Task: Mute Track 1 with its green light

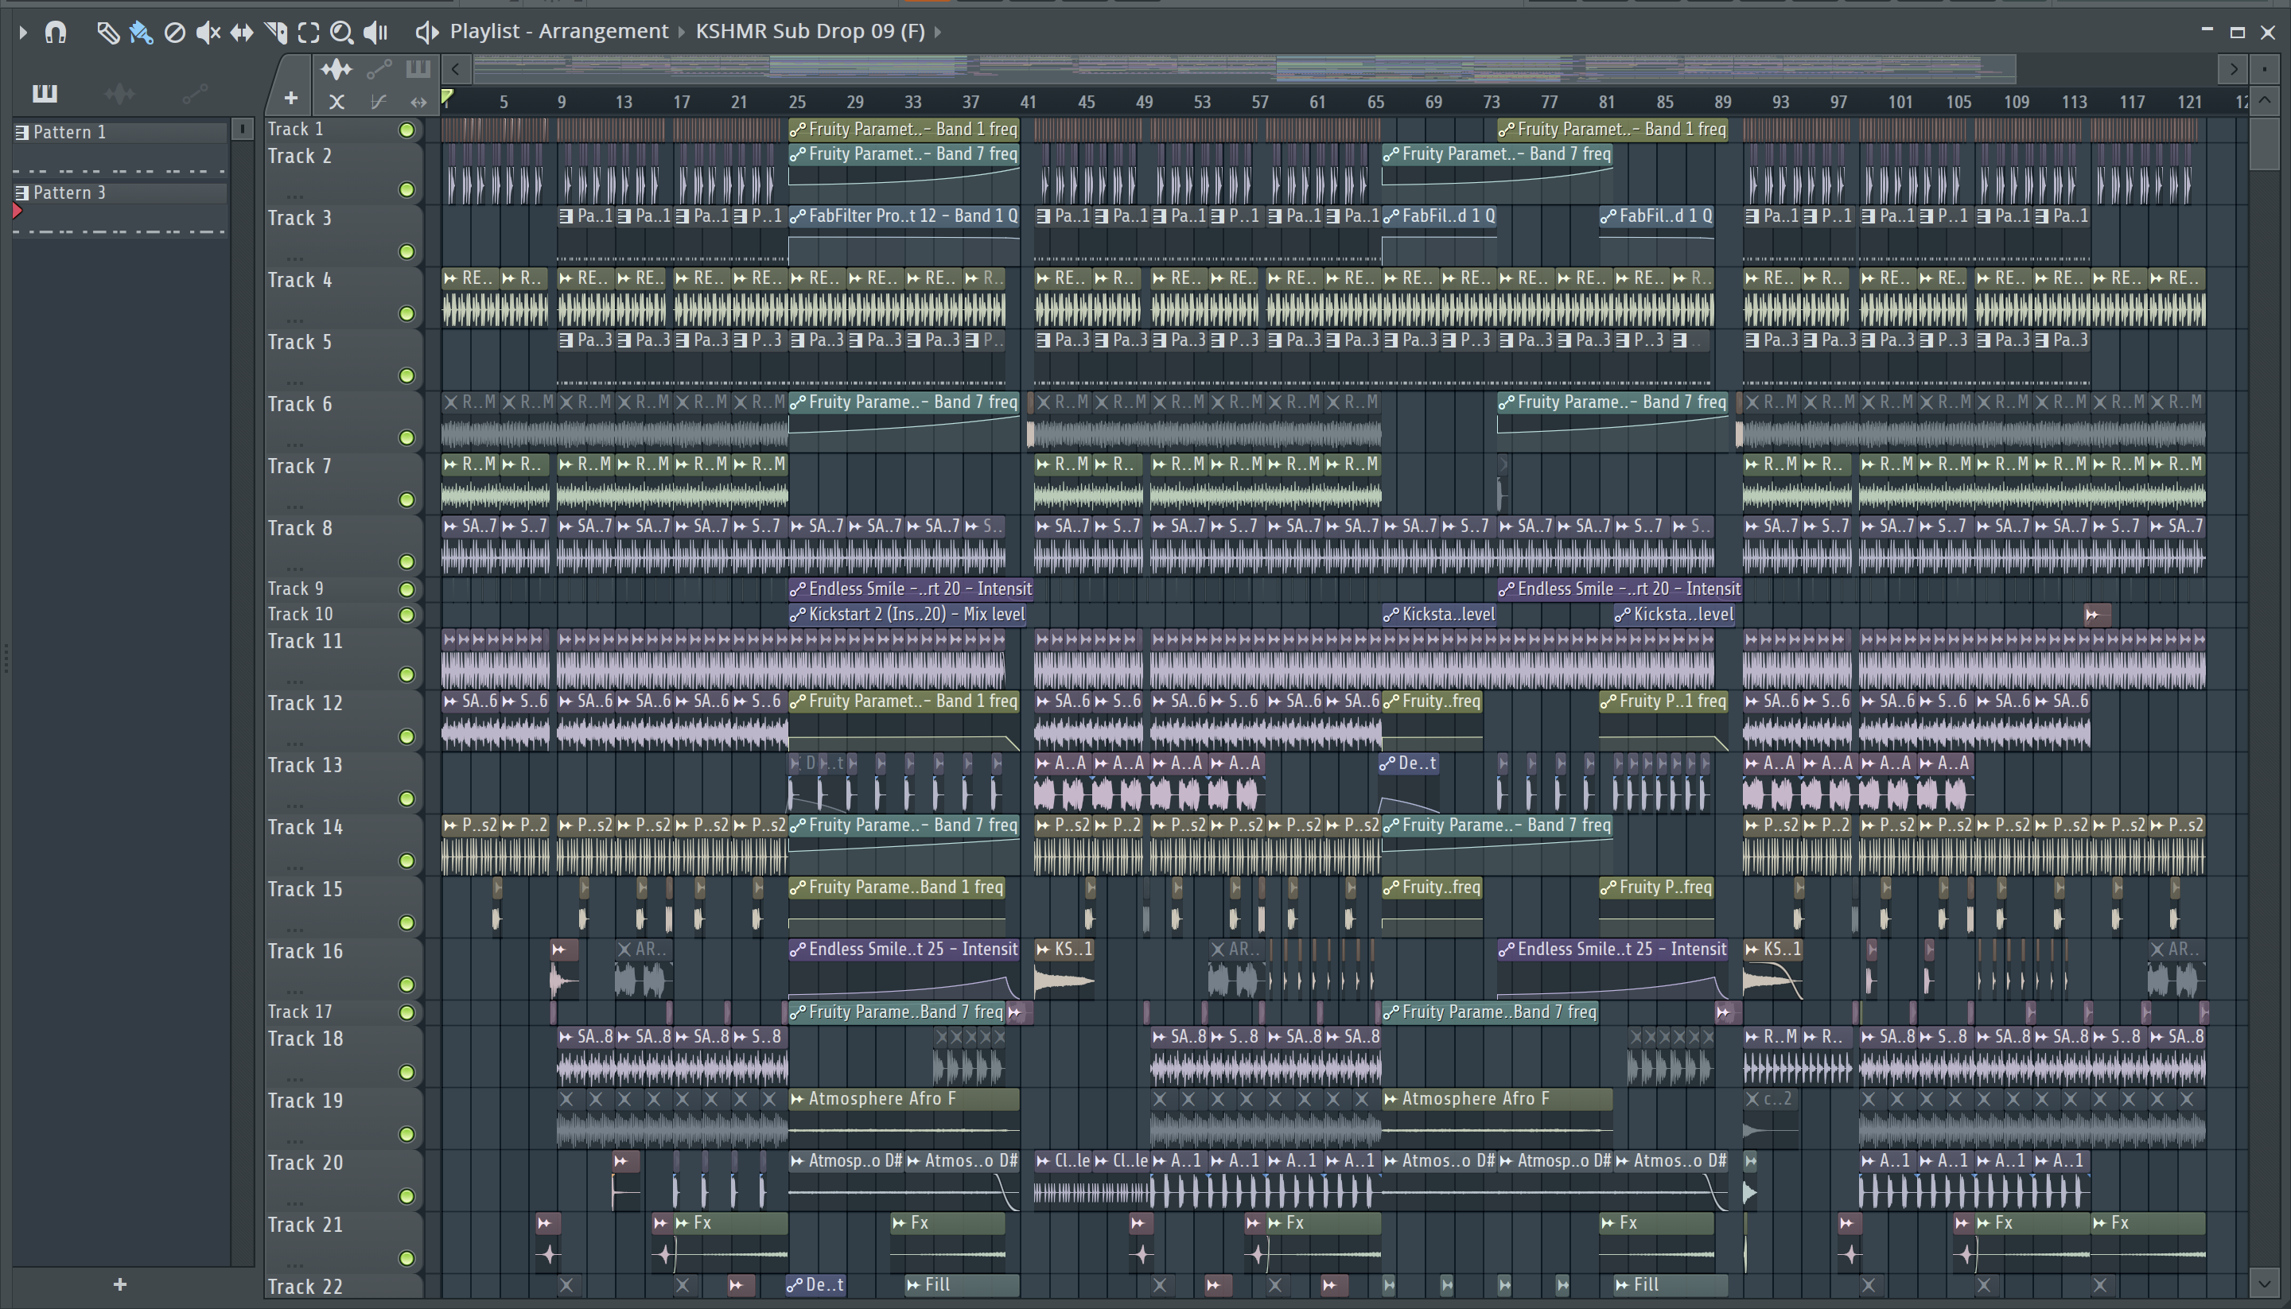Action: click(406, 130)
